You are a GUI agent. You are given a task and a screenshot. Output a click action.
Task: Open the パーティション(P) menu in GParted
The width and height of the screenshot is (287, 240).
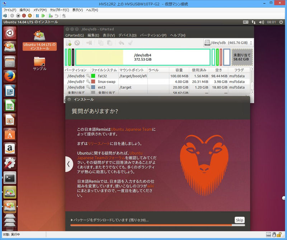[153, 35]
